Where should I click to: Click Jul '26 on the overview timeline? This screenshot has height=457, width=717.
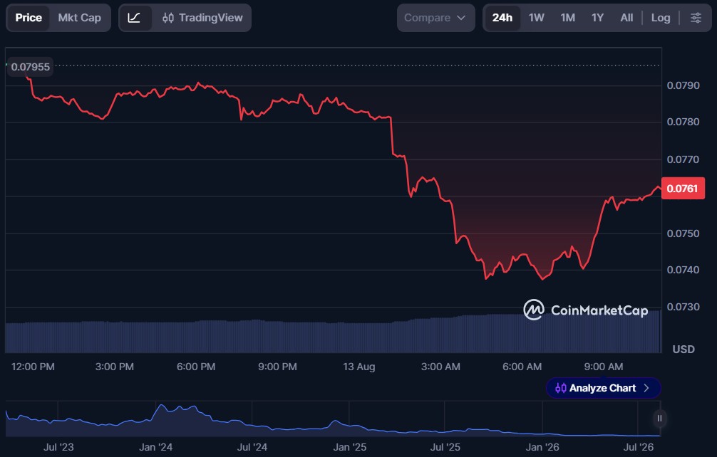coord(639,447)
